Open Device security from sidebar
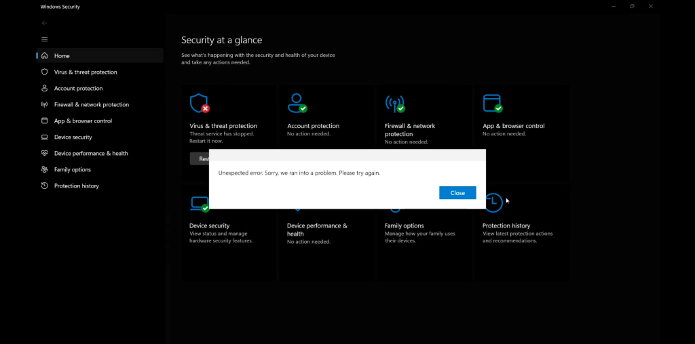 pos(100,137)
